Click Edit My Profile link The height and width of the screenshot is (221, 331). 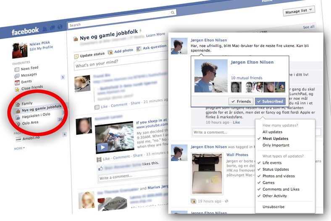point(41,48)
